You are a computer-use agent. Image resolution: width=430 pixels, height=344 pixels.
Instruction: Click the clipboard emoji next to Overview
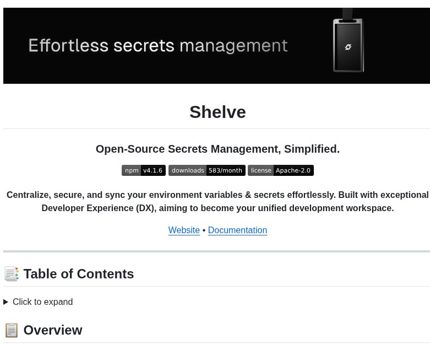point(12,330)
